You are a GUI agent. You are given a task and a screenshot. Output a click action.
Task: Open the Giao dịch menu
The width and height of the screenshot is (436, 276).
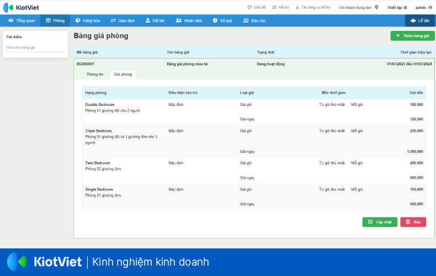pos(123,20)
